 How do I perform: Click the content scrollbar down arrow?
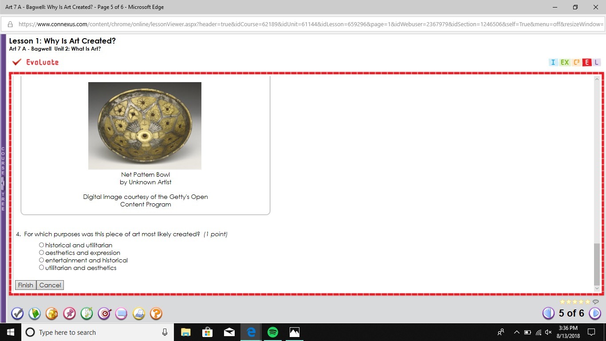tap(597, 288)
